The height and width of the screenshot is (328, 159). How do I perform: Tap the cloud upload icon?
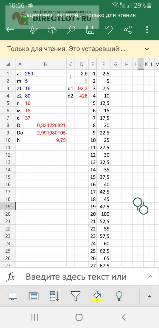(52, 30)
